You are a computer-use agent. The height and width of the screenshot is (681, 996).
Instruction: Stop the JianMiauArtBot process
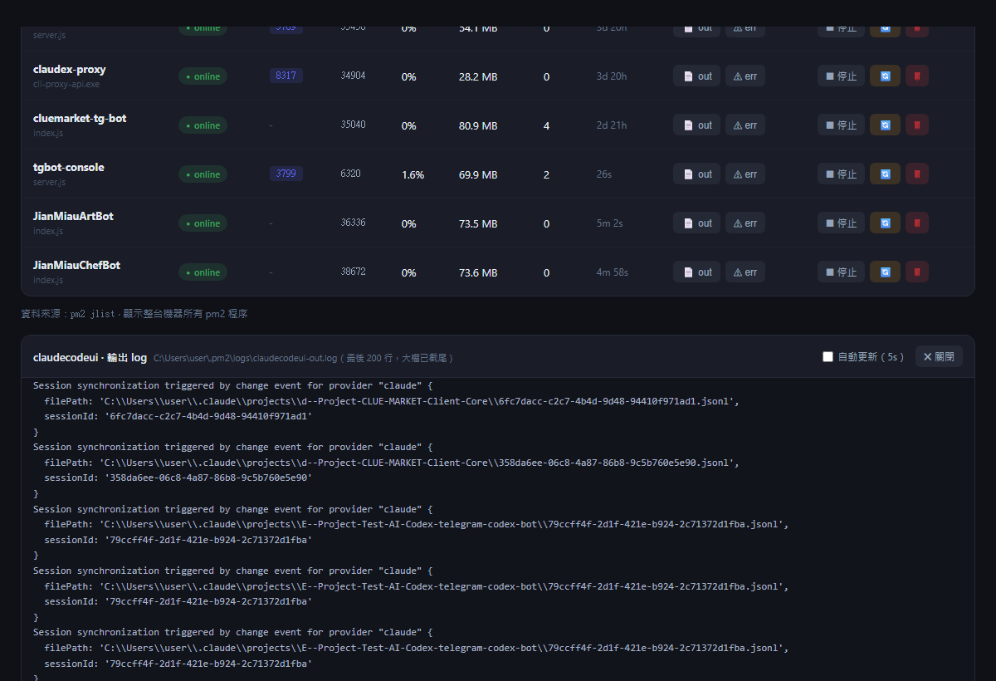841,223
